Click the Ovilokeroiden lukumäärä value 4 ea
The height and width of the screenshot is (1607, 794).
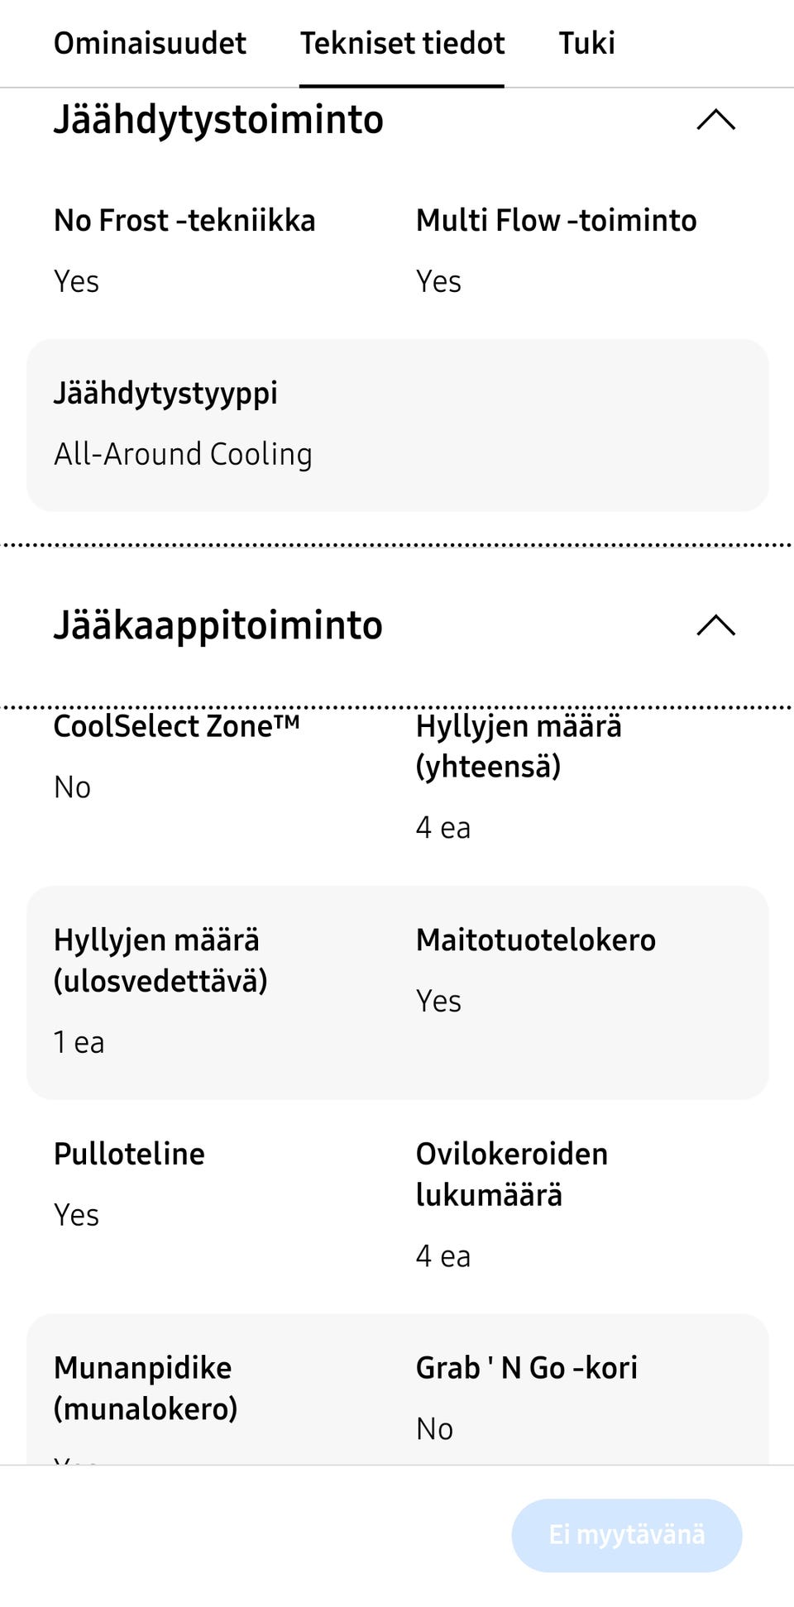[x=443, y=1255]
